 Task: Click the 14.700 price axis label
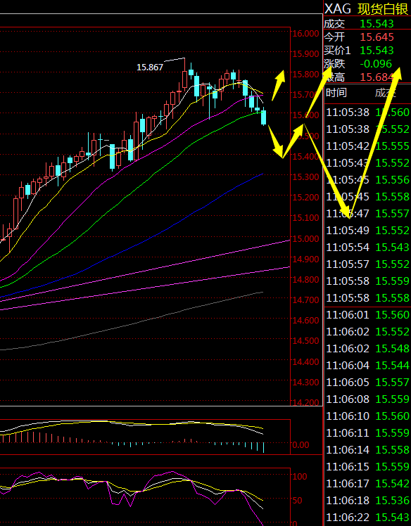pyautogui.click(x=305, y=300)
